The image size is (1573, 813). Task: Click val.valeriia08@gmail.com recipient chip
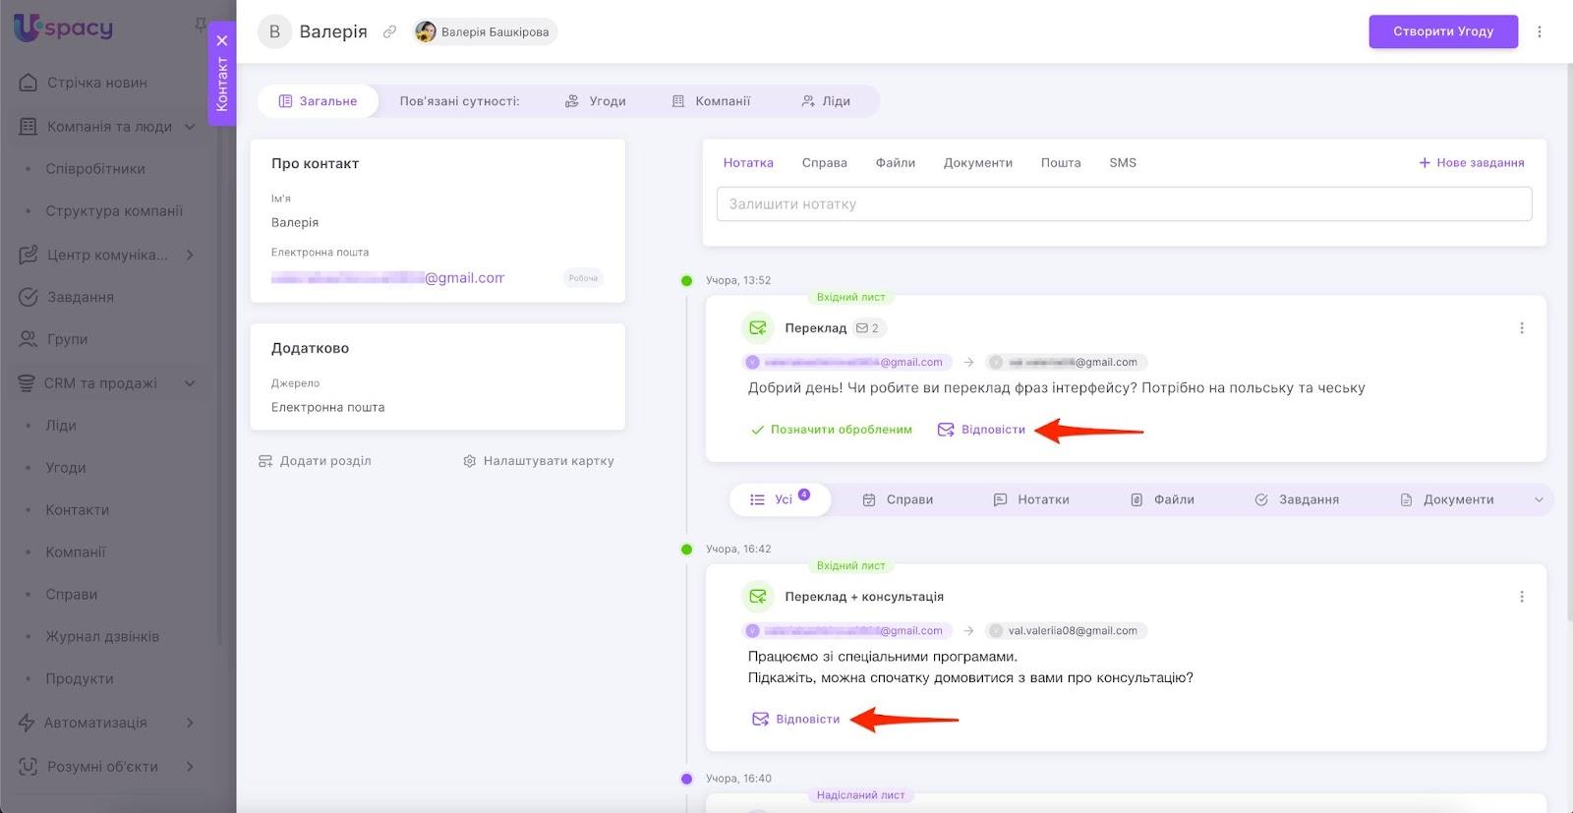pos(1067,631)
